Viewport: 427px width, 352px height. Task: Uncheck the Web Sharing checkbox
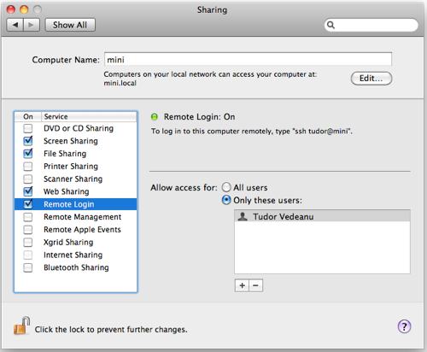click(28, 191)
